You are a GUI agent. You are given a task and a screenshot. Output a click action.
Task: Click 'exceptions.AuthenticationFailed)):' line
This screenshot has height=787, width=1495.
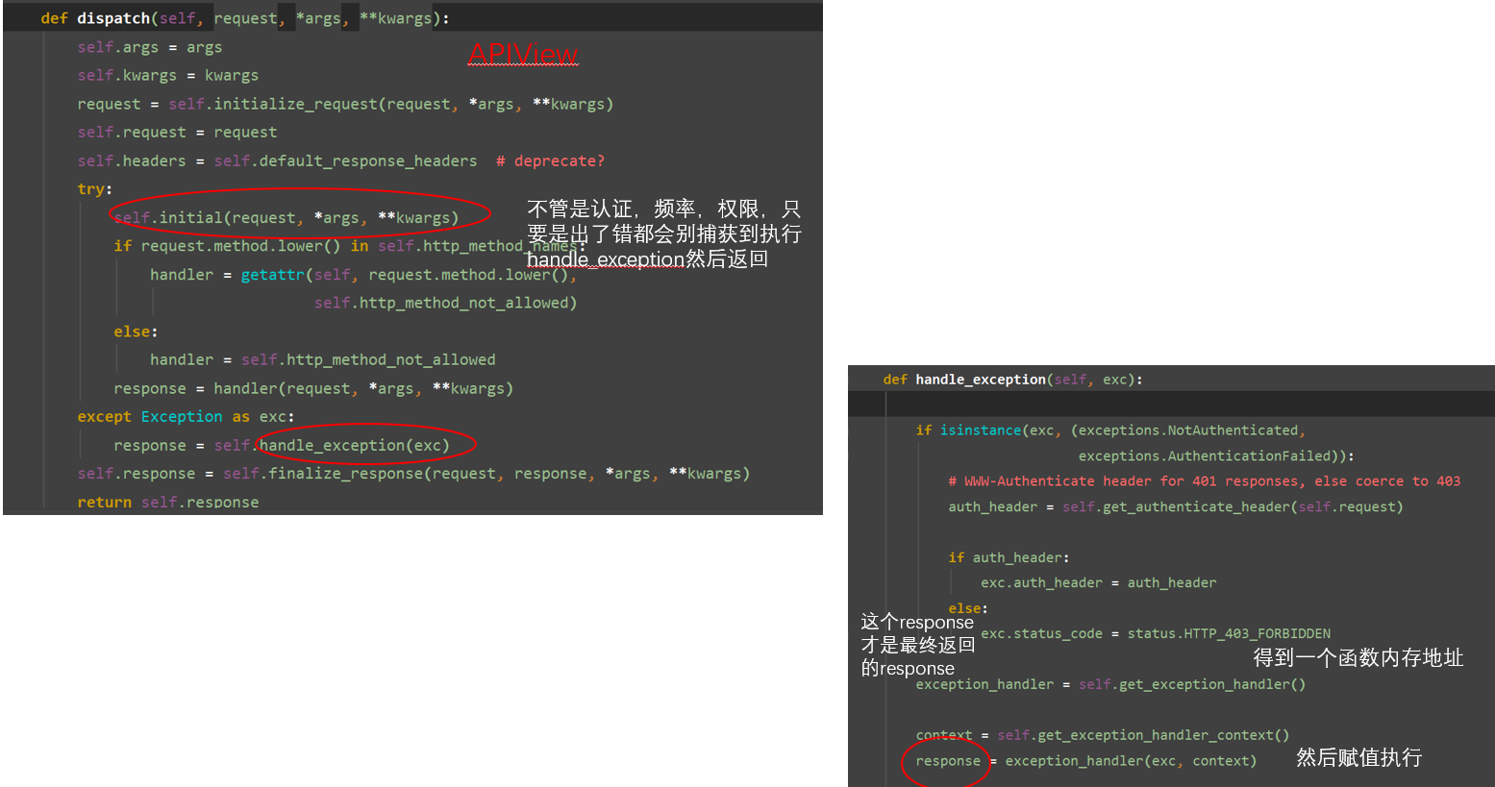pyautogui.click(x=1216, y=455)
